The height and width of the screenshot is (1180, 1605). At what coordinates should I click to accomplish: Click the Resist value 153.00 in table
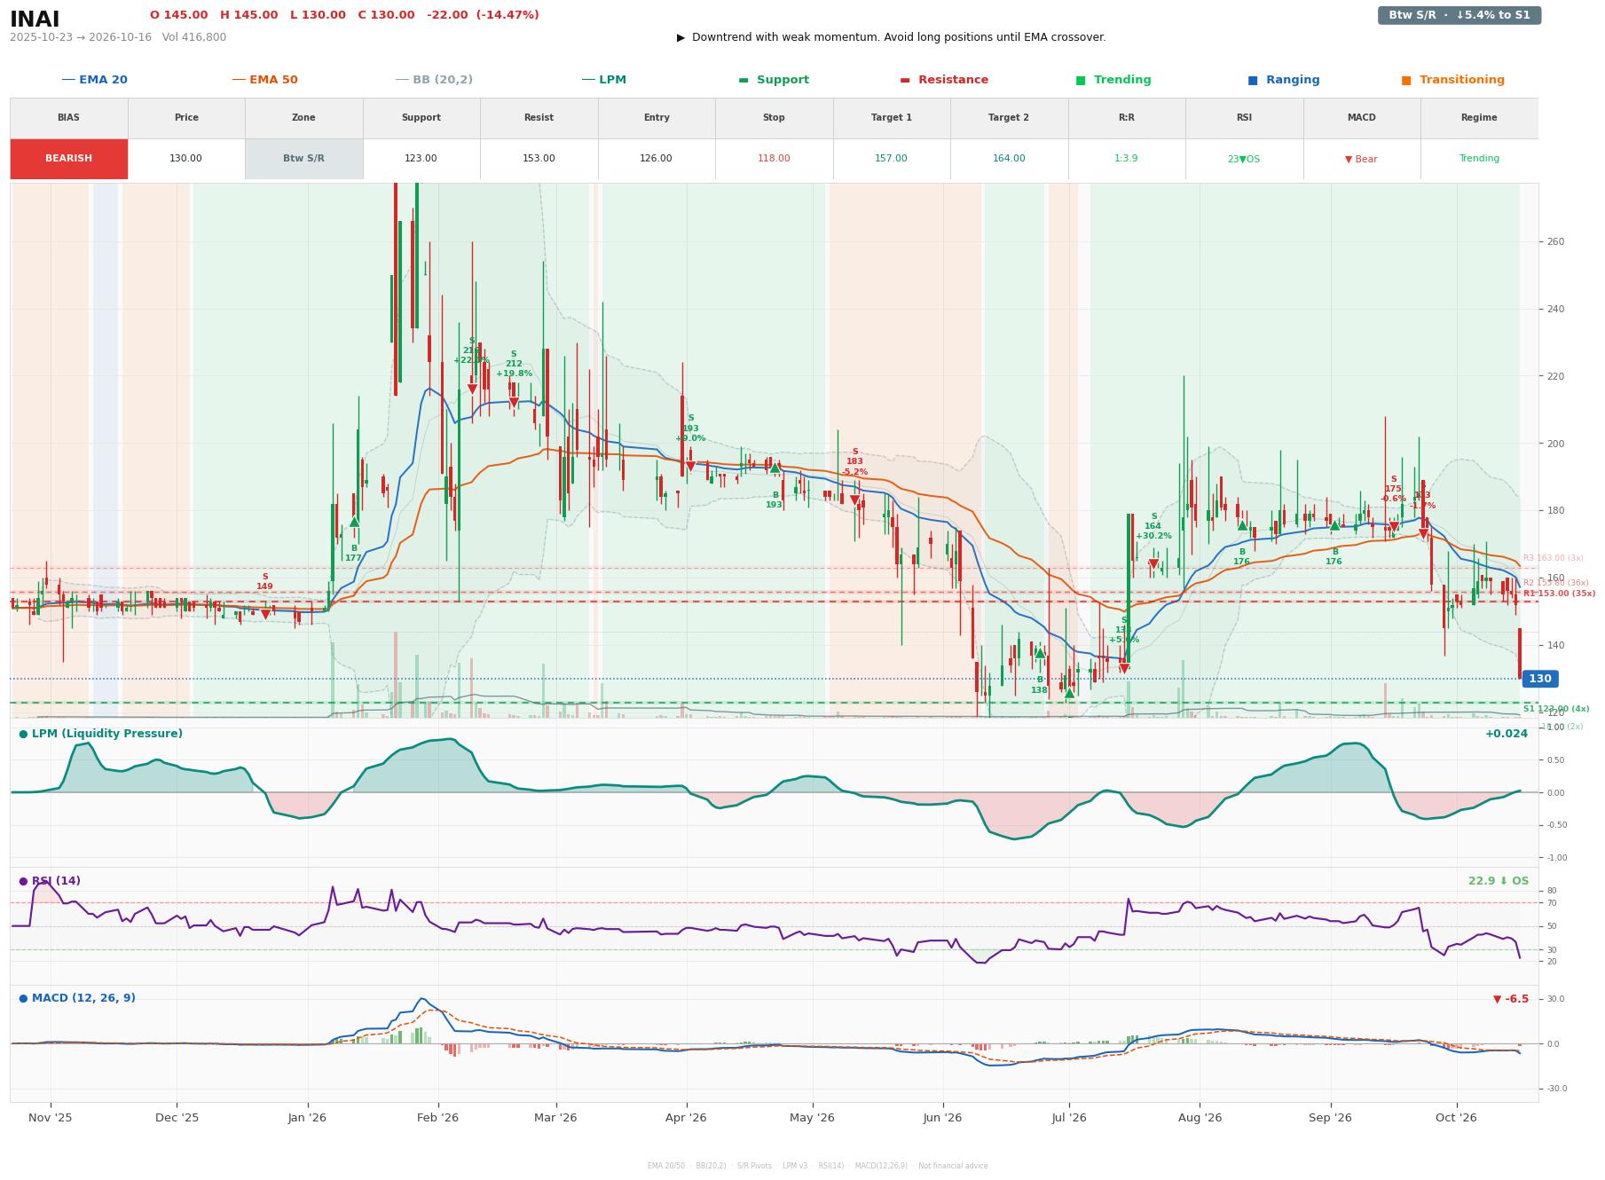pos(539,159)
